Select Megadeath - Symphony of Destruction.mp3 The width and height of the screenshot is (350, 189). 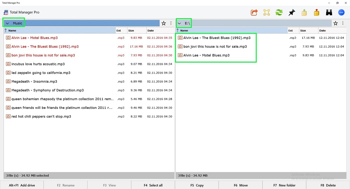[x=89, y=90]
